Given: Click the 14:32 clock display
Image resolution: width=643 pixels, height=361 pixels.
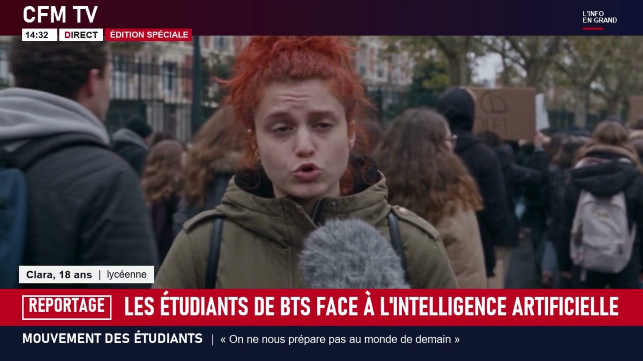Looking at the screenshot, I should [39, 35].
